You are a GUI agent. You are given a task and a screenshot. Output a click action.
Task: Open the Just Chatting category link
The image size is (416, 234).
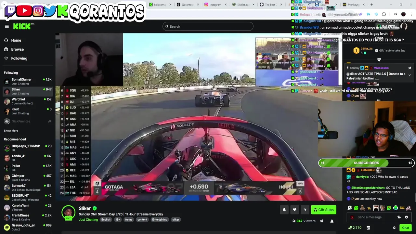point(88,220)
